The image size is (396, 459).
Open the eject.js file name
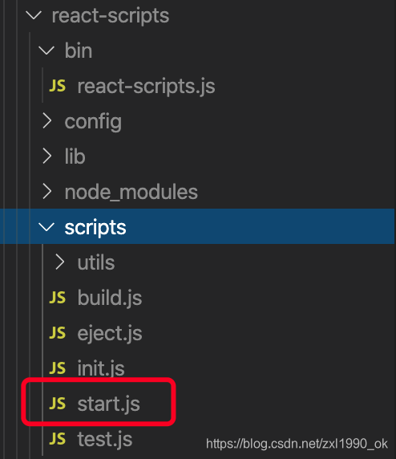110,334
